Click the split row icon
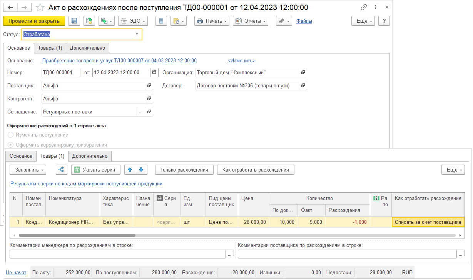This screenshot has width=473, height=280. [62, 170]
